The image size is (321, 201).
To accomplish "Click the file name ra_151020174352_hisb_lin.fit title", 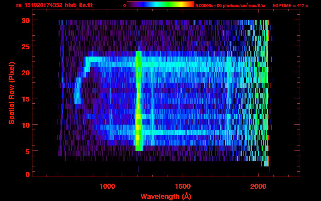I will 54,5.
